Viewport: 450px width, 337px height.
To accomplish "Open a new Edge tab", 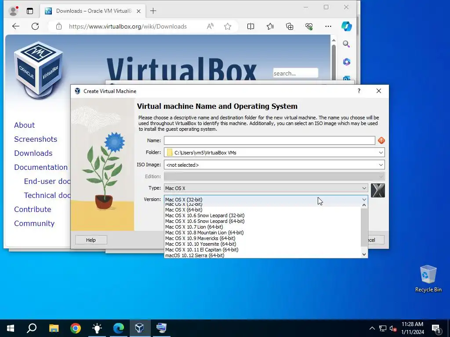I will click(153, 11).
